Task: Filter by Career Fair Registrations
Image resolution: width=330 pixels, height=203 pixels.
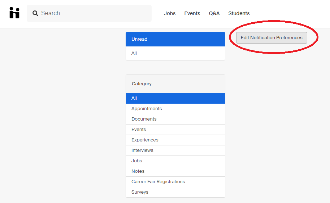Action: point(175,182)
